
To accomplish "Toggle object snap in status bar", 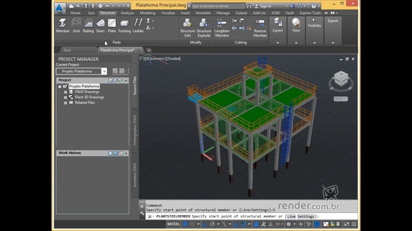I will point(243,224).
